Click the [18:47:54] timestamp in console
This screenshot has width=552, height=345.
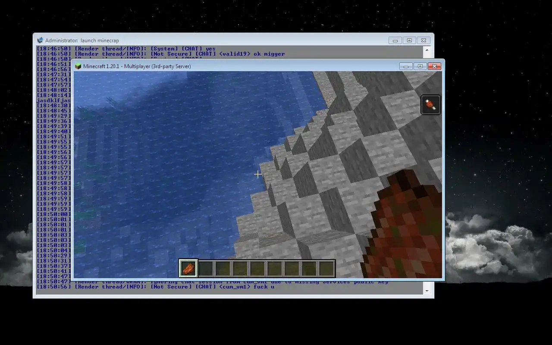pos(53,80)
